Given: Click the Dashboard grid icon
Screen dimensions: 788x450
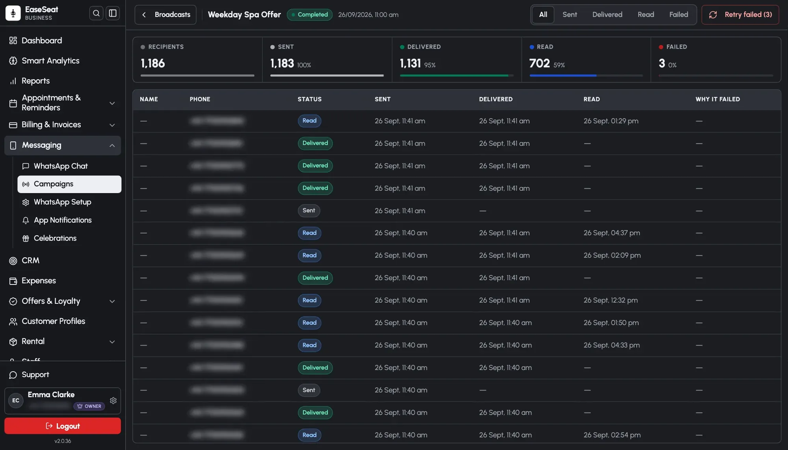Looking at the screenshot, I should [13, 41].
